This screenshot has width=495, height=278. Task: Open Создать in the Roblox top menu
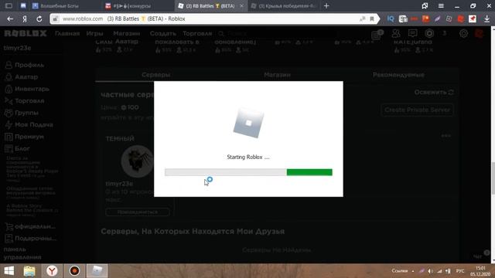click(162, 33)
